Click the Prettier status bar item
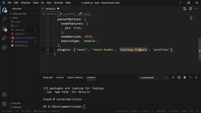The width and height of the screenshot is (201, 113). 184,111
